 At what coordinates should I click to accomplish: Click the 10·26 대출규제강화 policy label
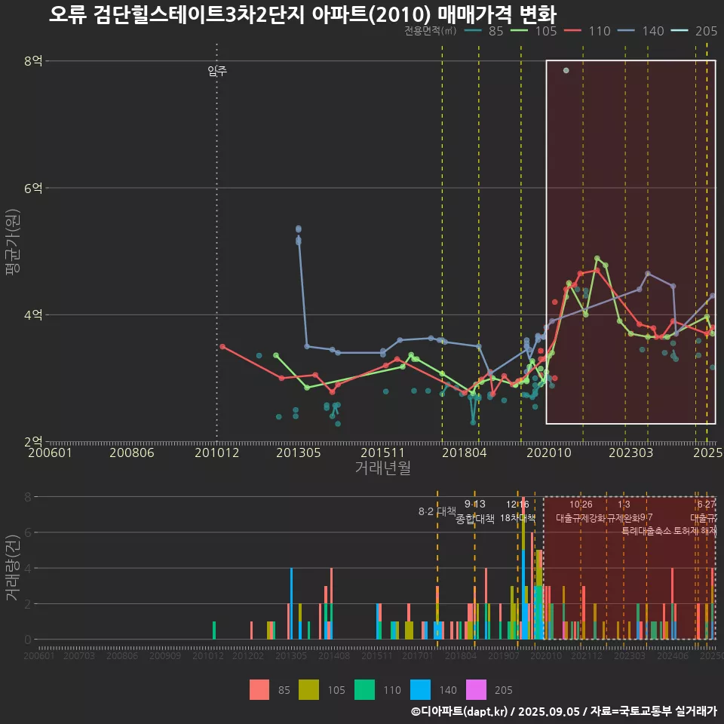581,511
